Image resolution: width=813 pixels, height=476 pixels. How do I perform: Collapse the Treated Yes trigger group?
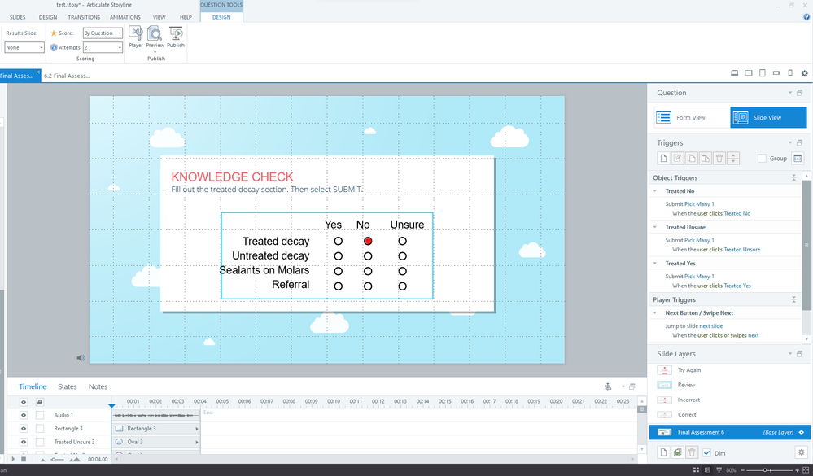pyautogui.click(x=655, y=264)
